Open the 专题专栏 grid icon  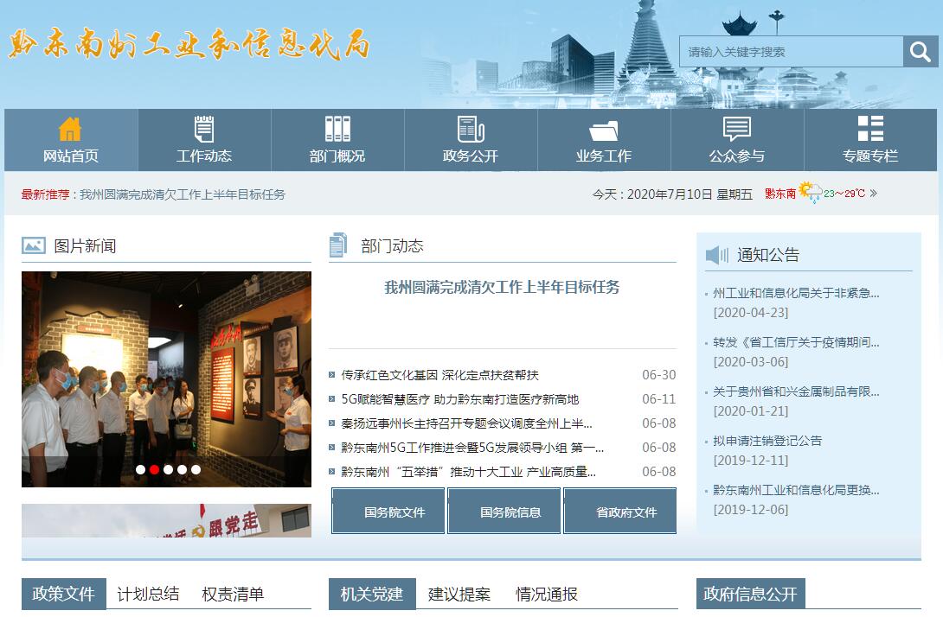coord(870,129)
